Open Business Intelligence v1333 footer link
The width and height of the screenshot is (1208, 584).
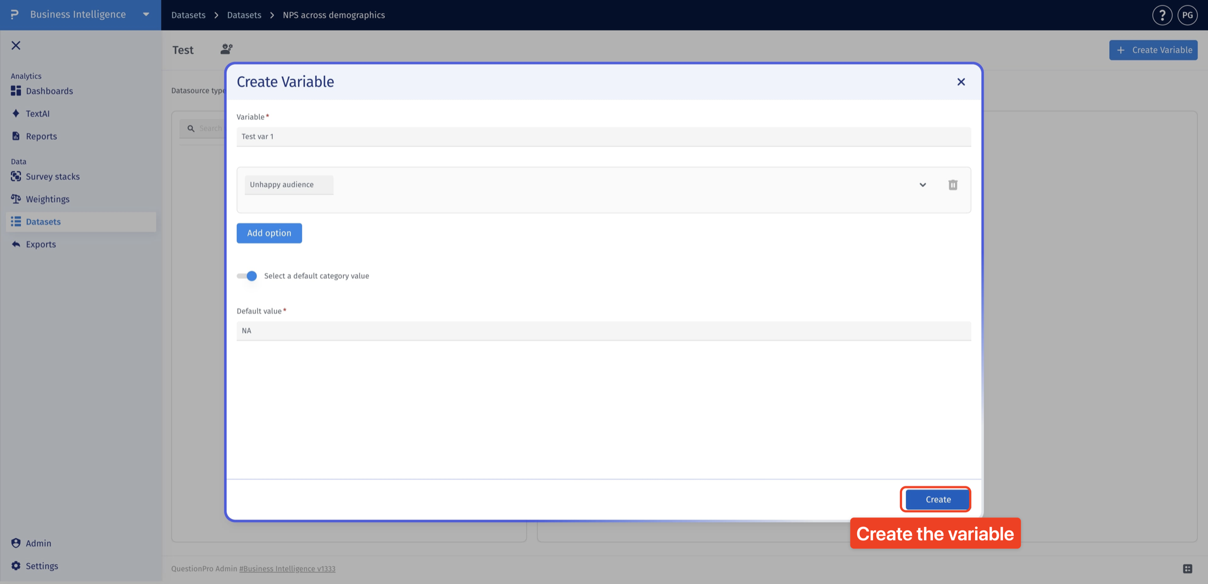(x=287, y=569)
